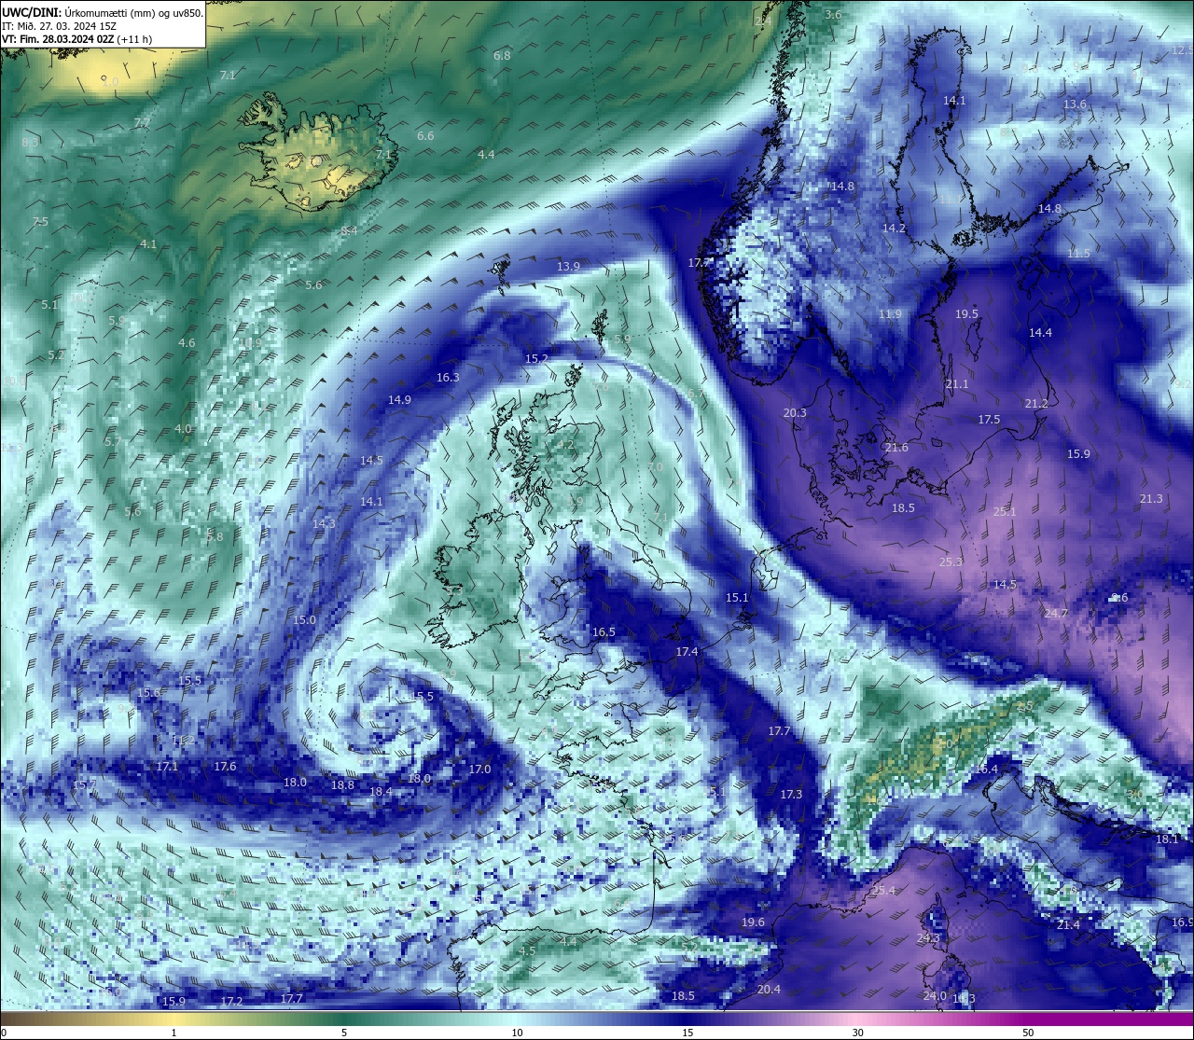Select the 25.4 value label
Viewport: 1194px width, 1040px height.
(883, 890)
